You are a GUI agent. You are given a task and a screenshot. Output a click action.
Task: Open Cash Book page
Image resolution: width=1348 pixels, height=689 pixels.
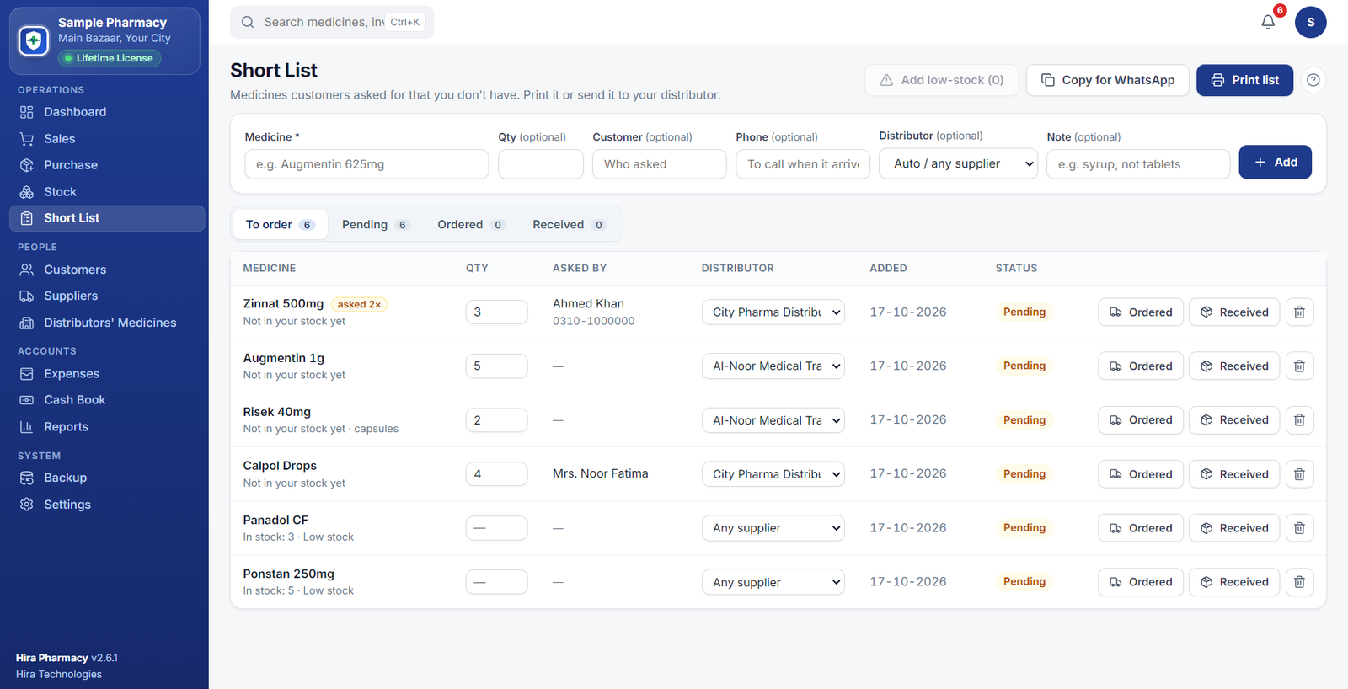point(107,400)
